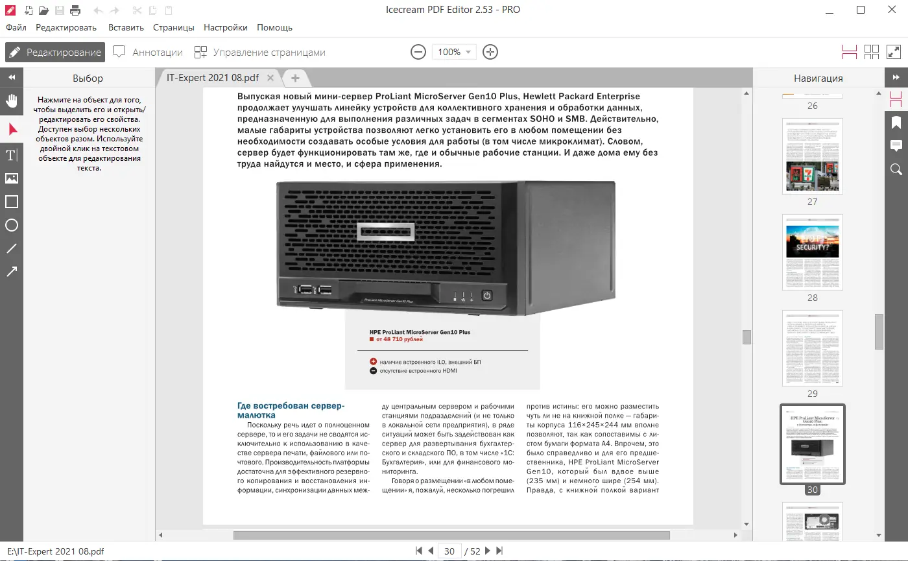Pick the Insert Image tool
Image resolution: width=908 pixels, height=561 pixels.
pyautogui.click(x=12, y=178)
